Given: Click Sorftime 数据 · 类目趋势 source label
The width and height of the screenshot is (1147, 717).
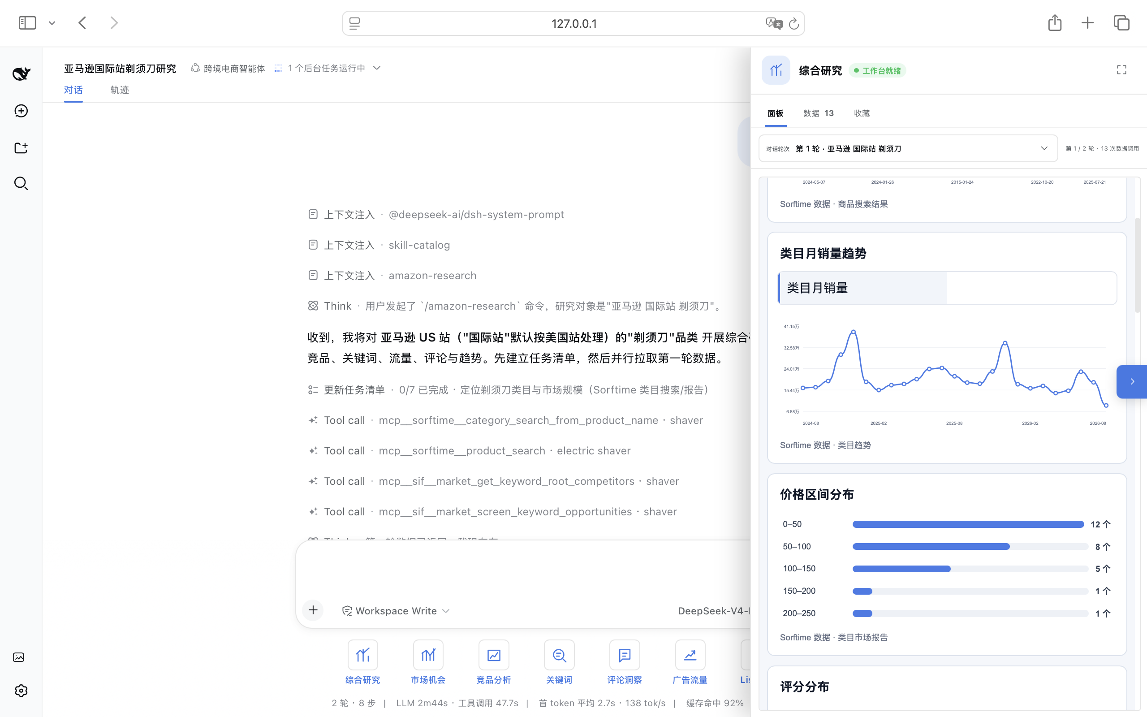Looking at the screenshot, I should tap(825, 445).
